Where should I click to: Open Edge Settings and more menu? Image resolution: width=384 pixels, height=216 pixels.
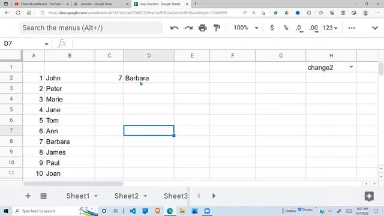[377, 13]
